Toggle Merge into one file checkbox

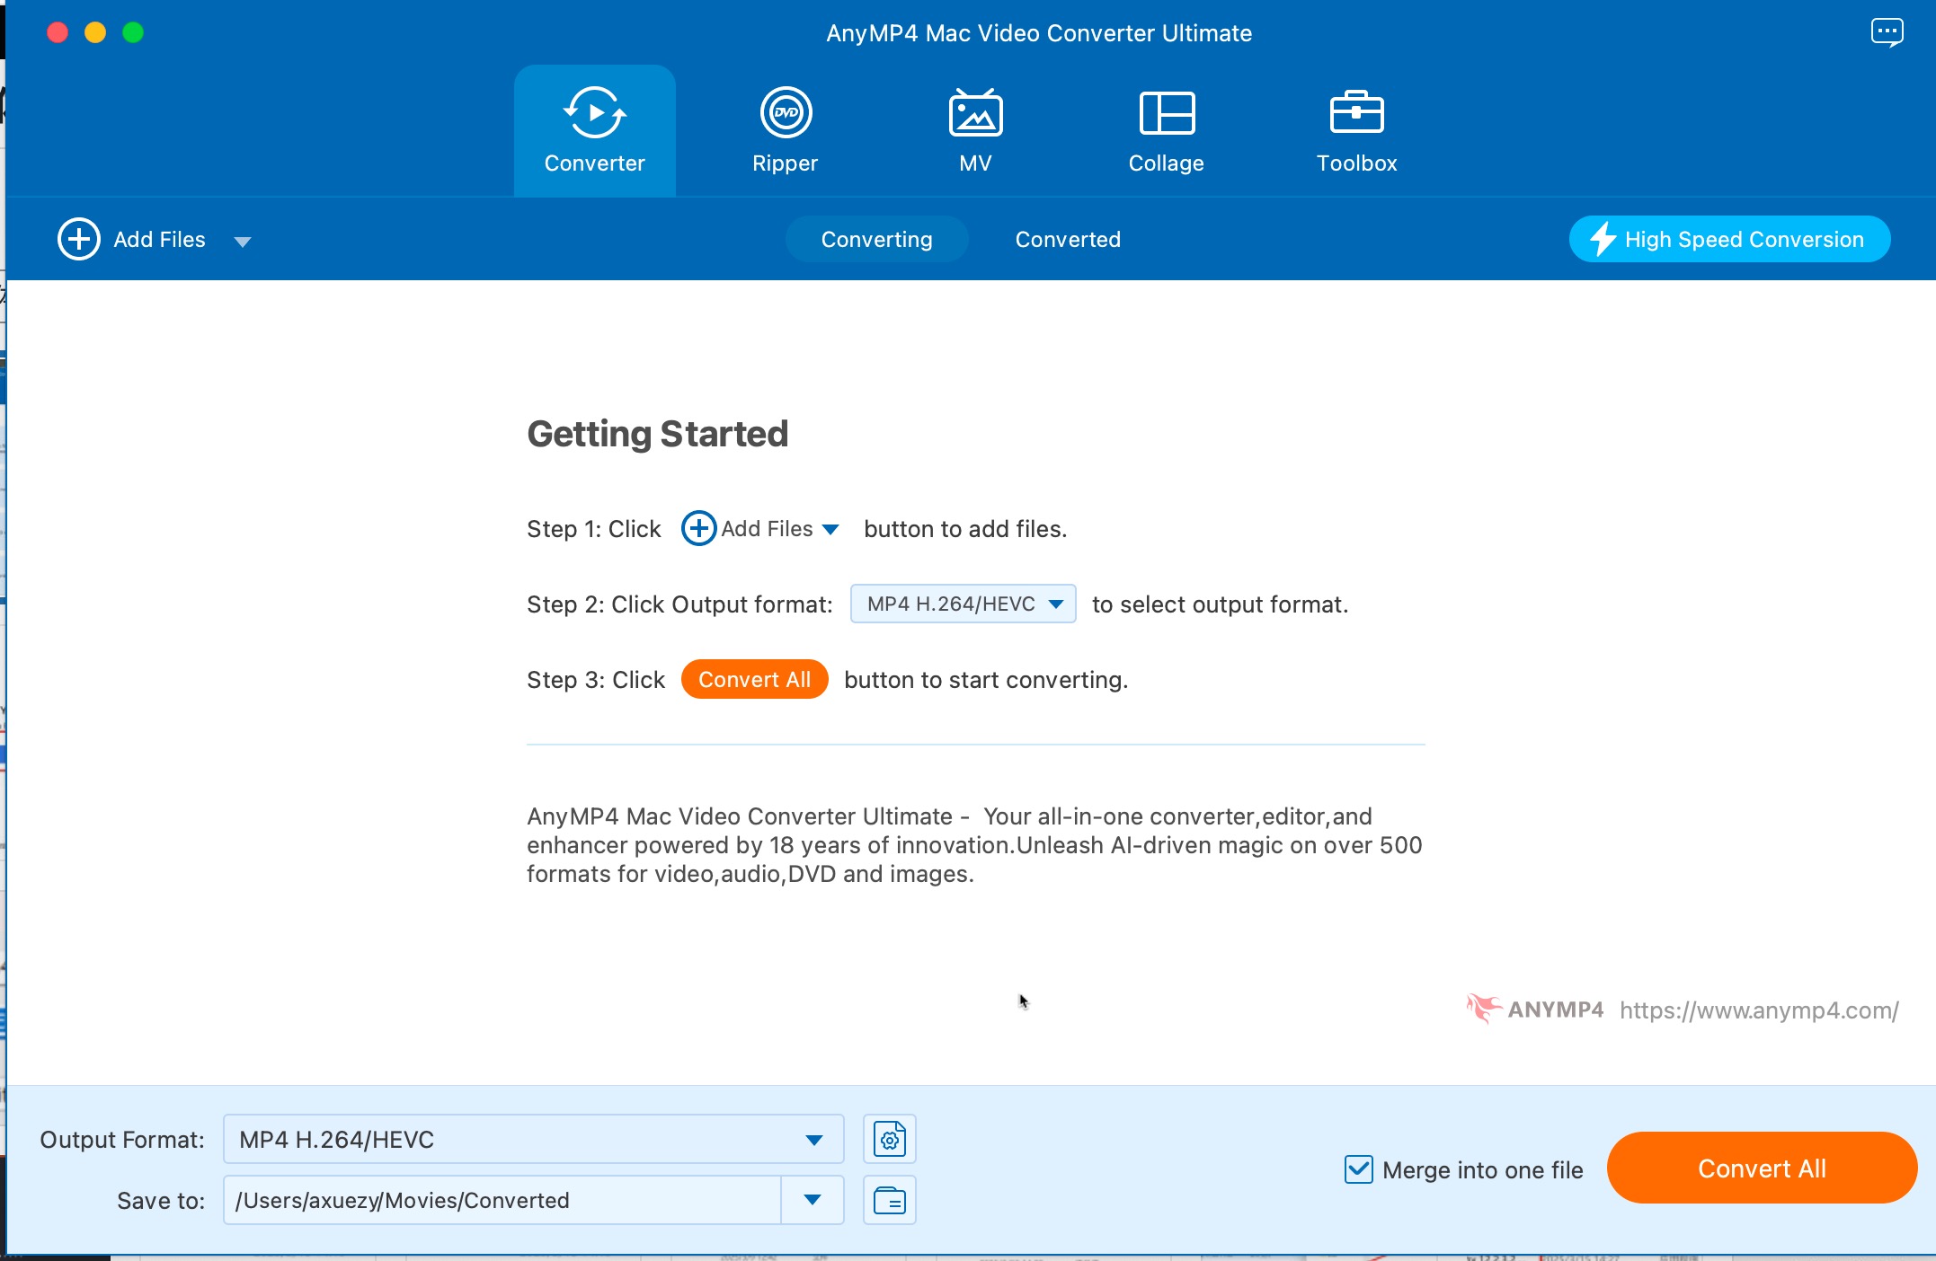click(x=1358, y=1169)
